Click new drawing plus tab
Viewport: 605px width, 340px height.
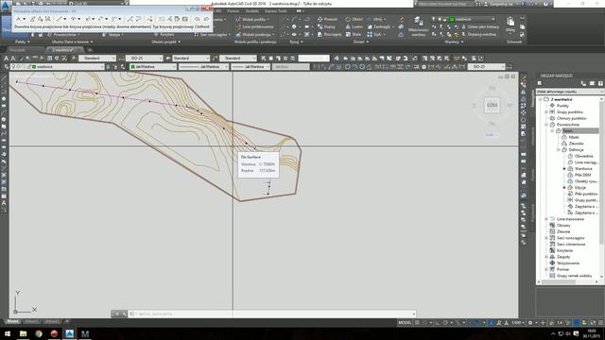coord(90,50)
